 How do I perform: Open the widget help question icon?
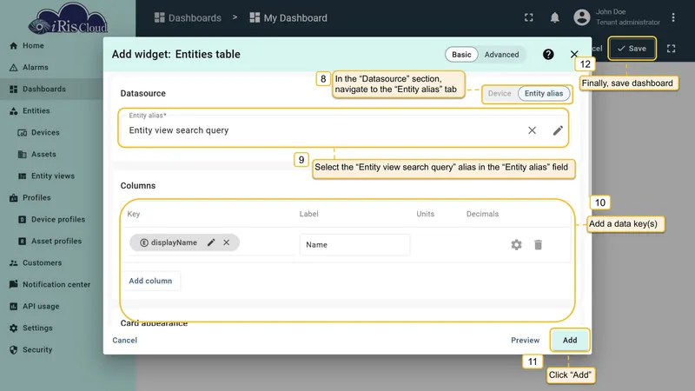(x=548, y=54)
